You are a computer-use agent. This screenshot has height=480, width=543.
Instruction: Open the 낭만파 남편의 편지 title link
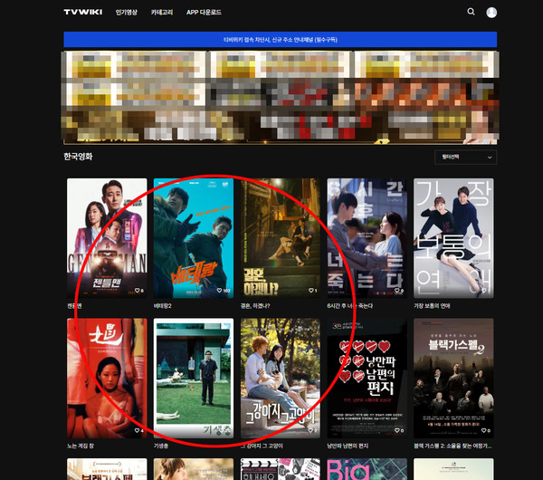(348, 446)
